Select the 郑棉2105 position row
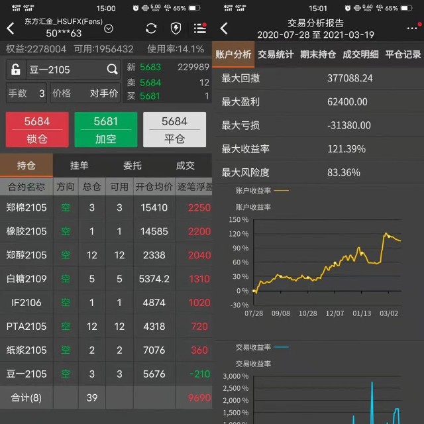The height and width of the screenshot is (424, 424). [106, 207]
